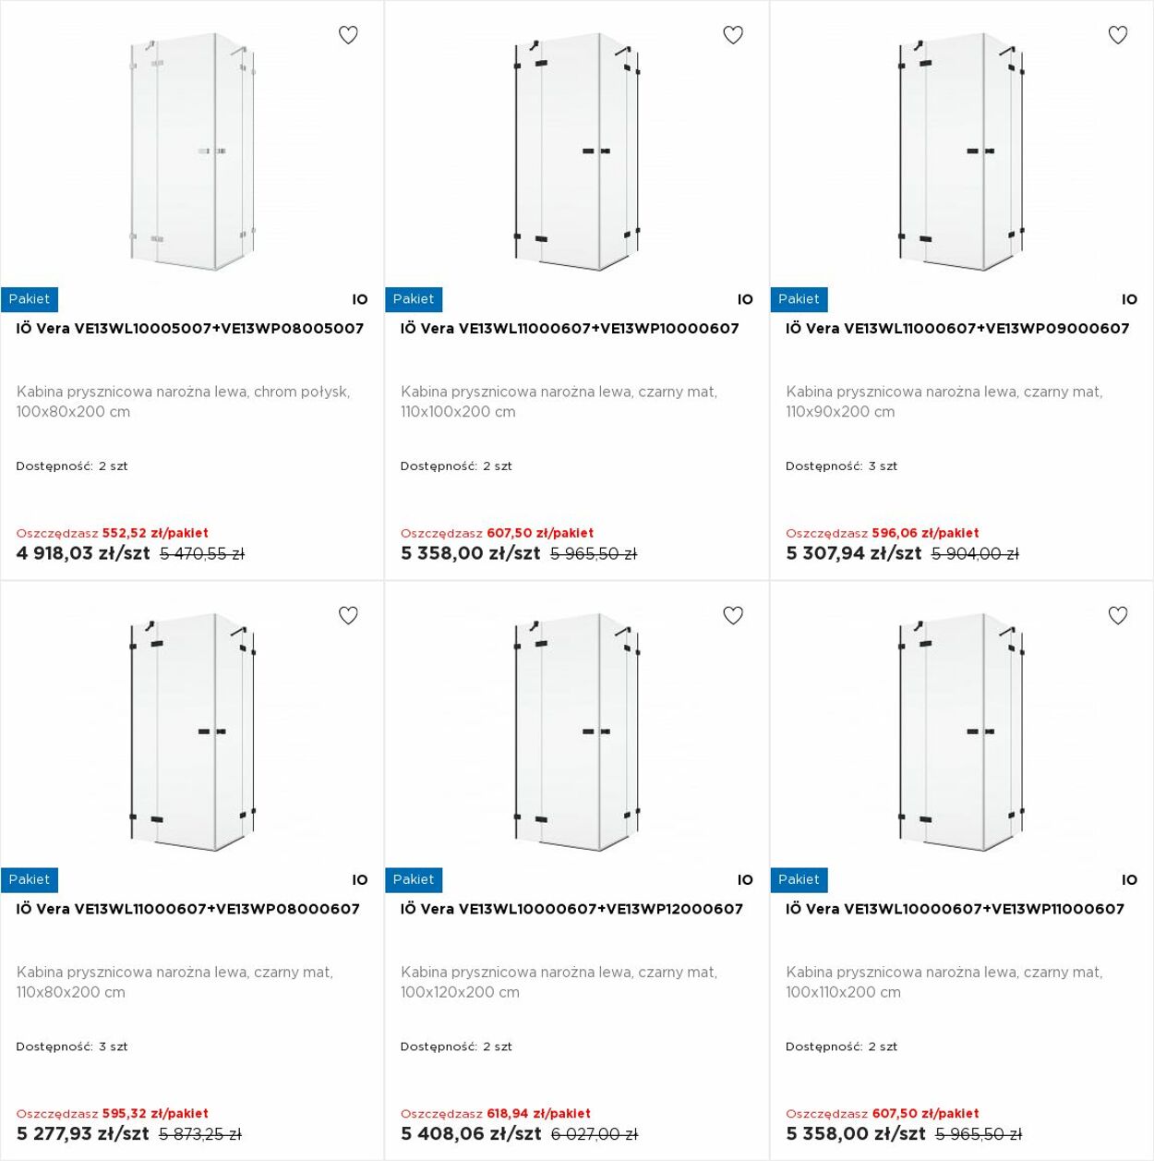Click IO brand logo on chrom połysk product
This screenshot has width=1154, height=1161.
360,299
